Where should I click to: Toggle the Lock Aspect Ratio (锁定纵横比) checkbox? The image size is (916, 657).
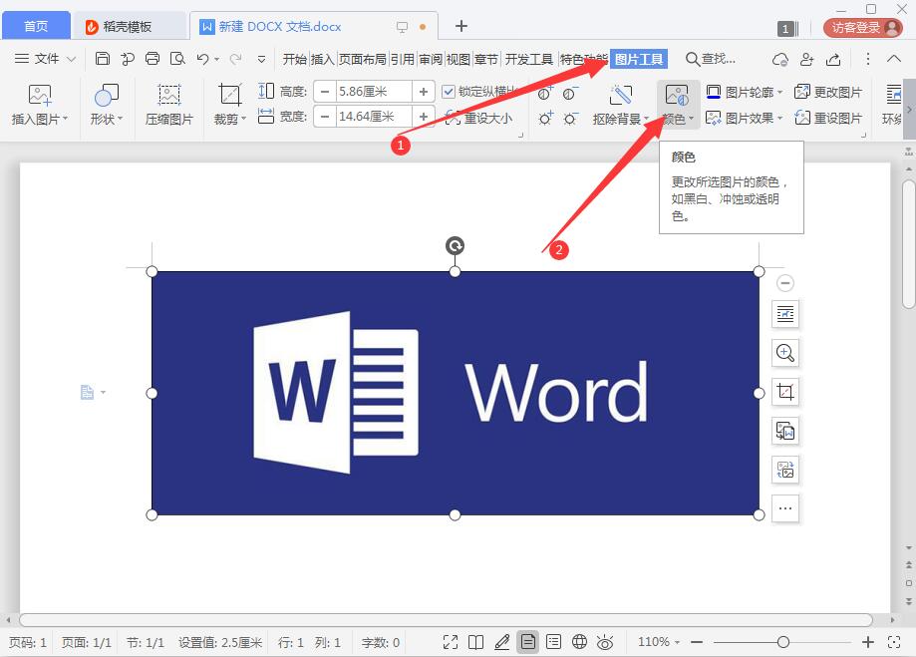(x=448, y=92)
